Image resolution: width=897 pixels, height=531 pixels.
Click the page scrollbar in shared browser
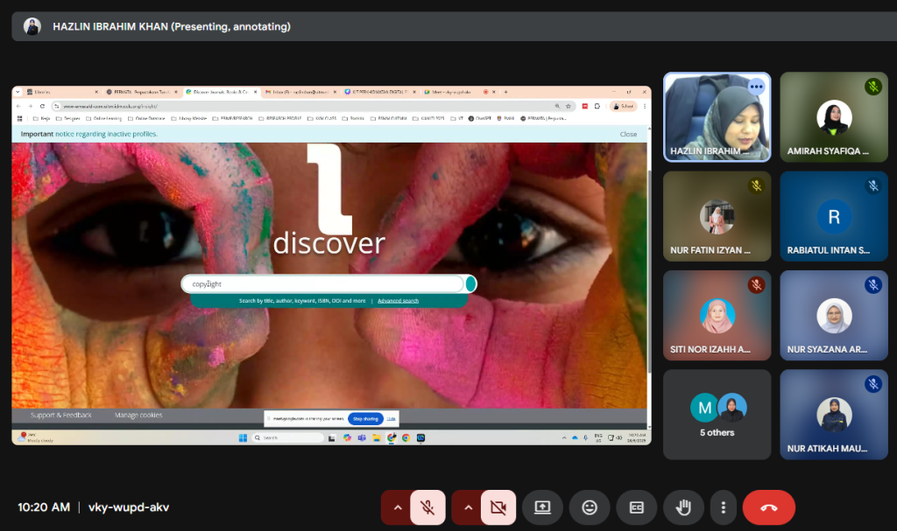point(649,273)
